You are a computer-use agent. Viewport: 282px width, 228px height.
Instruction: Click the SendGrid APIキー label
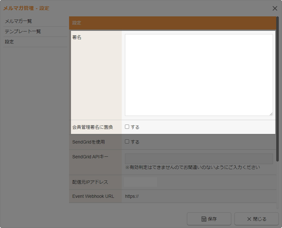90,157
